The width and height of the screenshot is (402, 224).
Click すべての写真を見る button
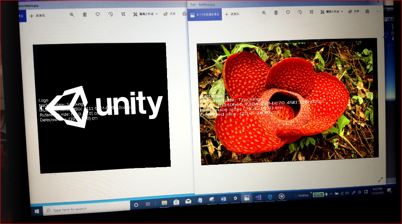204,15
